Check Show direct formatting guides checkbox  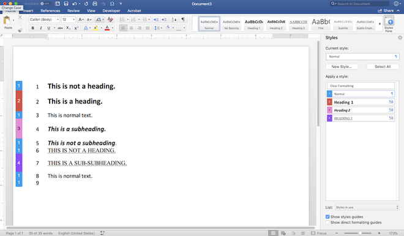pyautogui.click(x=327, y=223)
